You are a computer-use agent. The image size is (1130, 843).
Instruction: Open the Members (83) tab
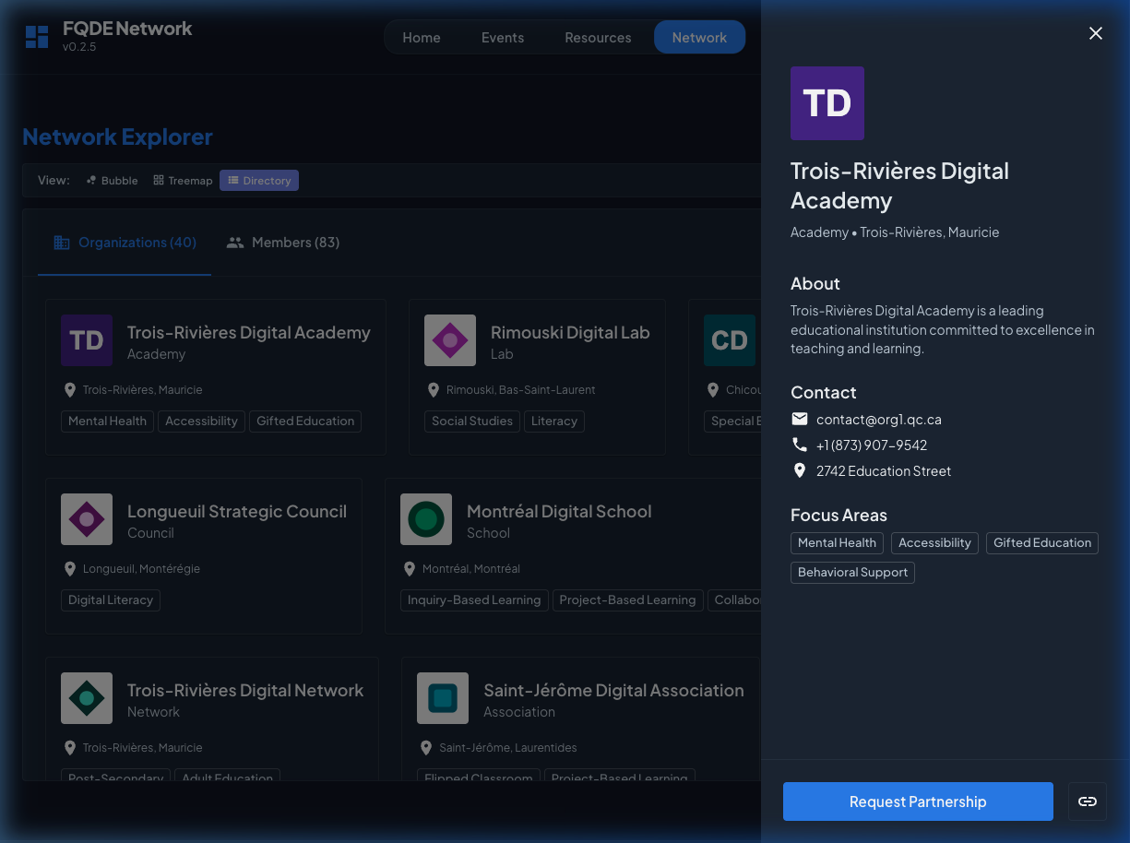click(283, 243)
